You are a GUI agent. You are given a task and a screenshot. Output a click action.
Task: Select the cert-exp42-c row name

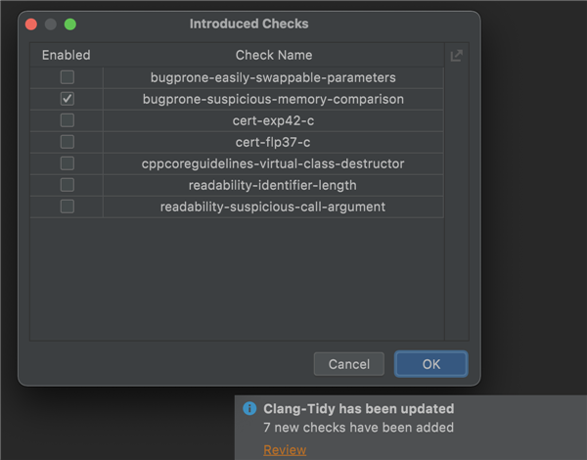273,120
